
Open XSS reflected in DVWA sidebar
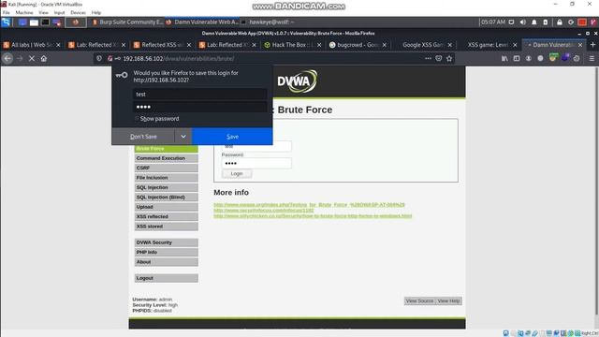click(167, 216)
